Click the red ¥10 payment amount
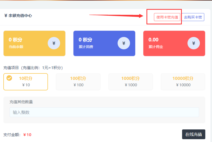The height and width of the screenshot is (142, 212). [27, 135]
